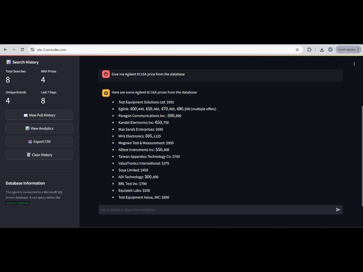363x272 pixels.
Task: Open the app's three-dot menu
Action: click(x=354, y=64)
